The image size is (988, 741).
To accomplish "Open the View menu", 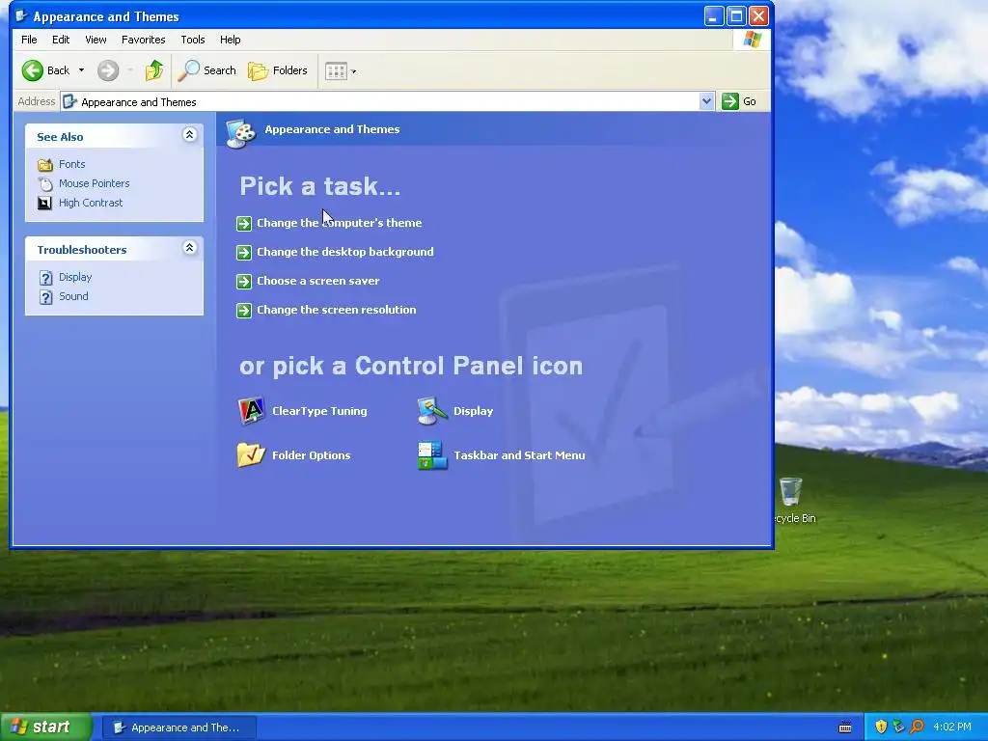I will point(96,40).
